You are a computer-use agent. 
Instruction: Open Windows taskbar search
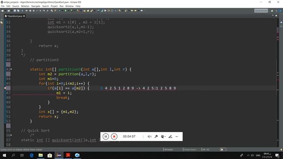tap(13, 155)
